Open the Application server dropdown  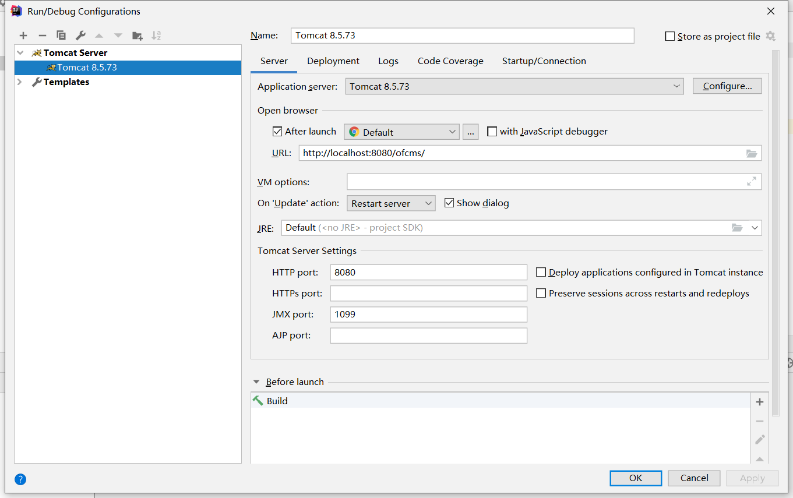pyautogui.click(x=514, y=86)
